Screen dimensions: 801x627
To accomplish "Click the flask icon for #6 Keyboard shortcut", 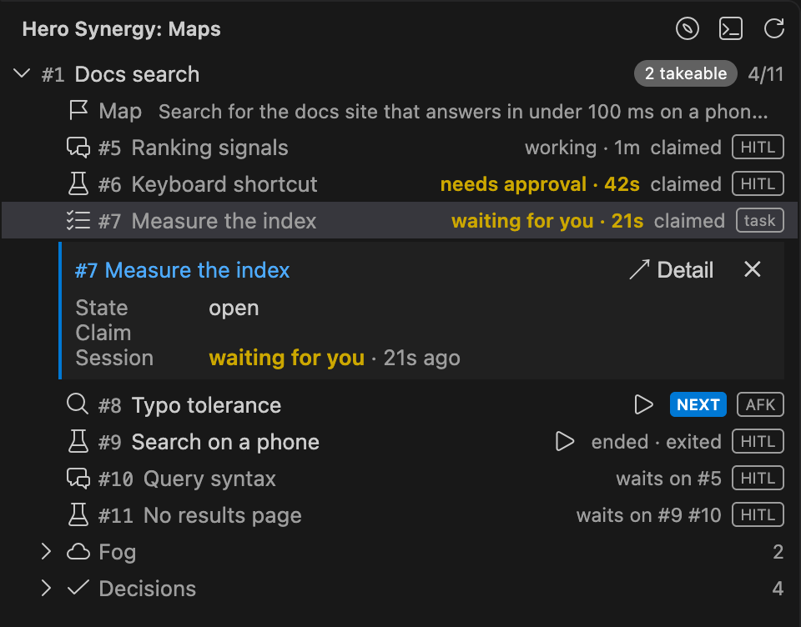I will click(78, 183).
